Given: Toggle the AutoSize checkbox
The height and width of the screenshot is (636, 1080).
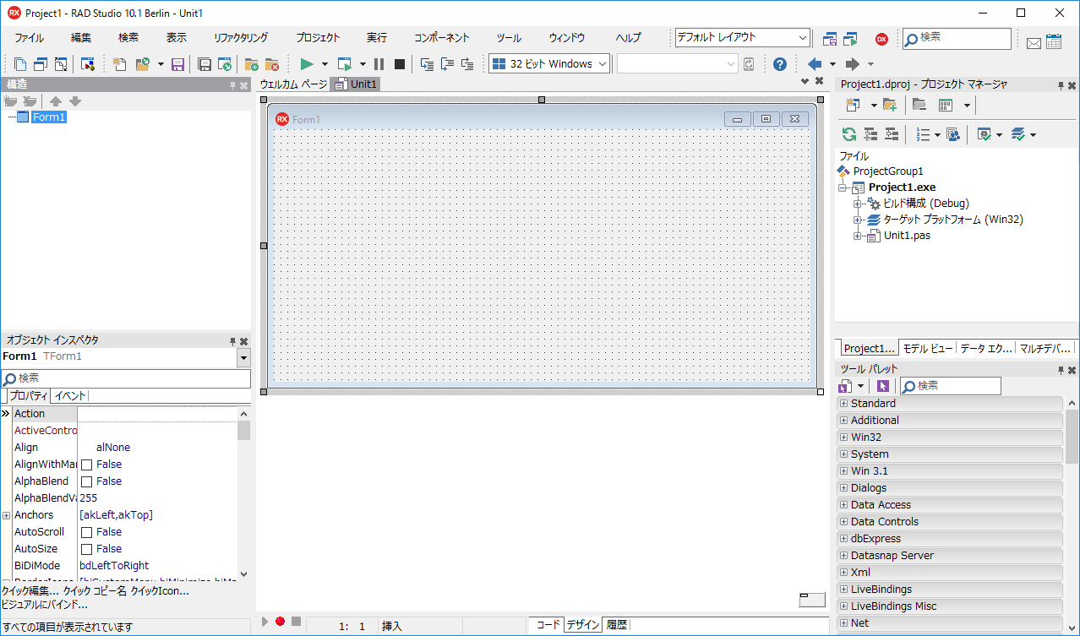Looking at the screenshot, I should point(86,549).
